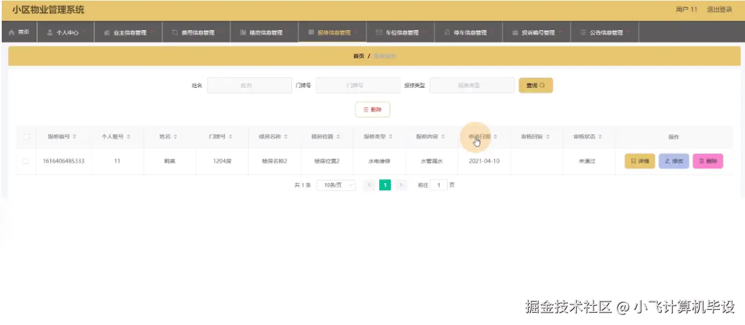Sort by 报修编号 column arrows
Screen dimensions: 745x325
point(74,137)
